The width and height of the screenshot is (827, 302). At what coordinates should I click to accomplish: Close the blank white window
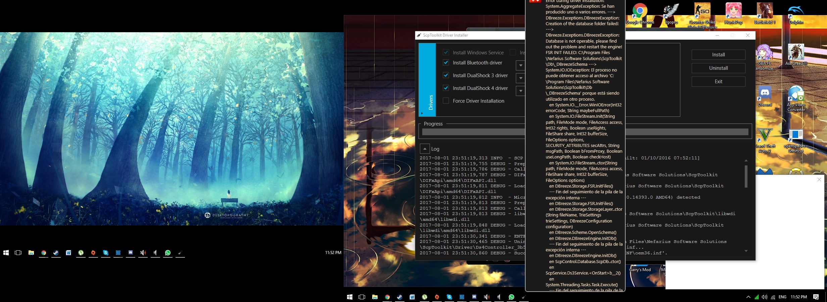tap(819, 180)
